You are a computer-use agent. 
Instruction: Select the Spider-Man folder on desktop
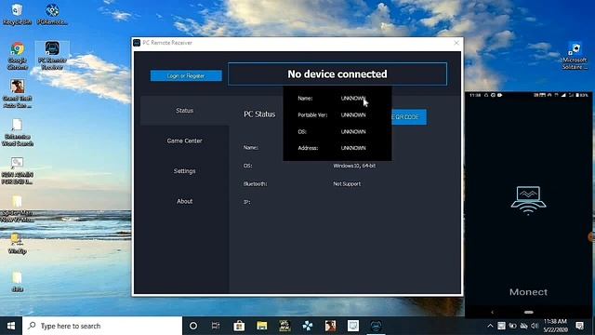pos(18,208)
